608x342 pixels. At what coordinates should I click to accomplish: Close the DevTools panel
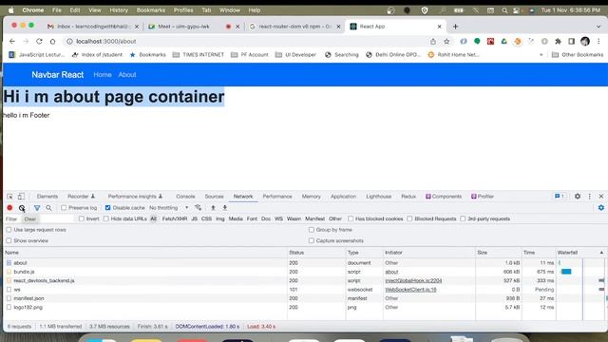pyautogui.click(x=601, y=197)
